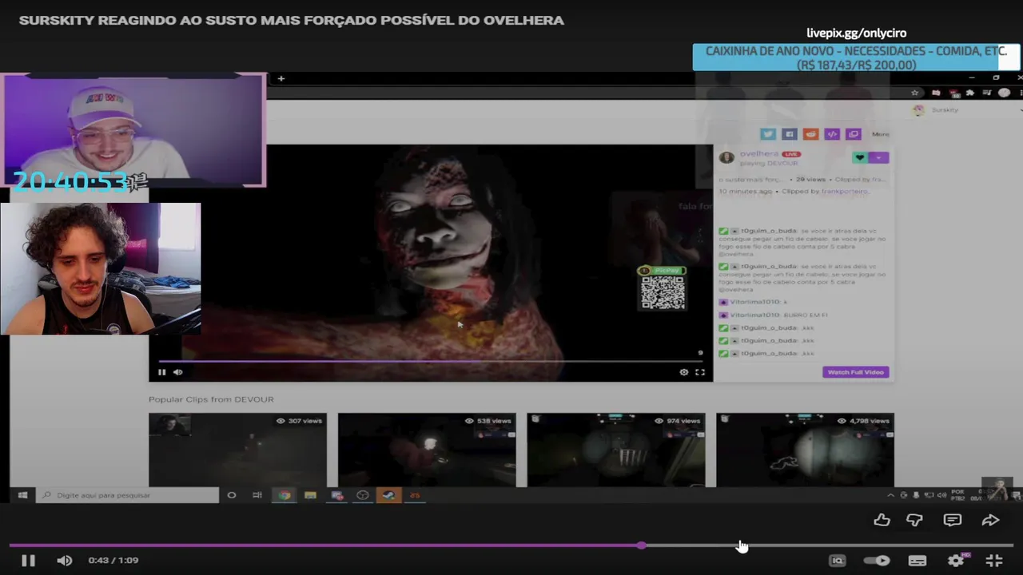Open clipper name frankporteiro link
The image size is (1023, 575).
click(x=845, y=192)
